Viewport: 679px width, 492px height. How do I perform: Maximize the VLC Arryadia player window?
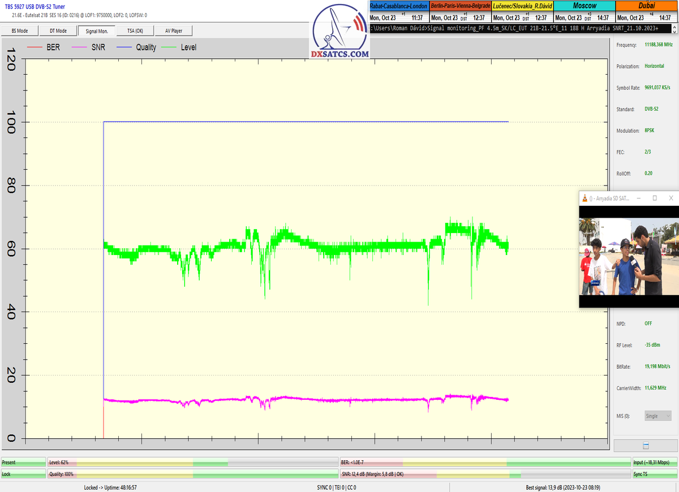tap(655, 198)
